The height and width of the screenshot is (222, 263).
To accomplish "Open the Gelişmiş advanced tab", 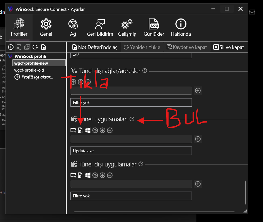I will [127, 28].
